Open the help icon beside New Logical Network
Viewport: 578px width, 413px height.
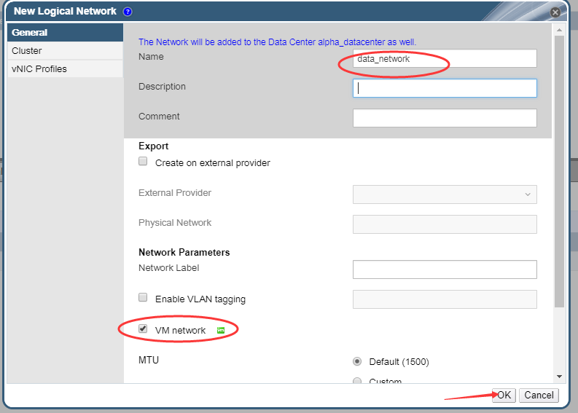point(128,12)
